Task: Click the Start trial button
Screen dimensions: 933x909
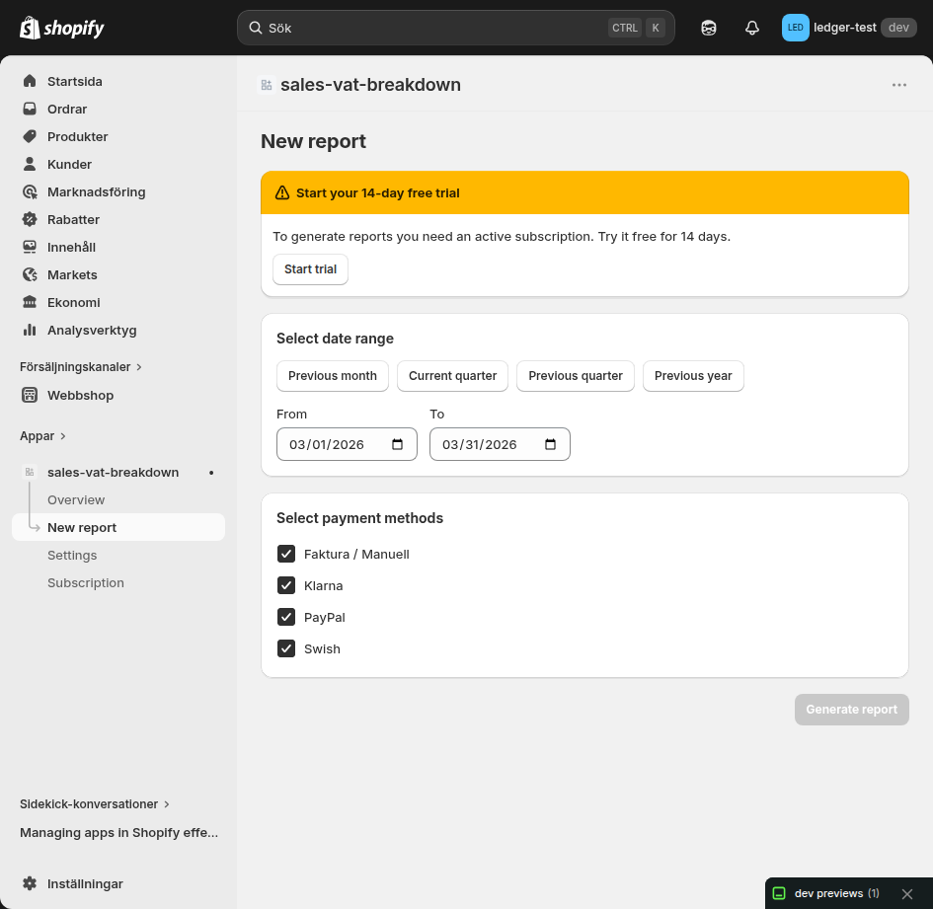Action: tap(310, 268)
